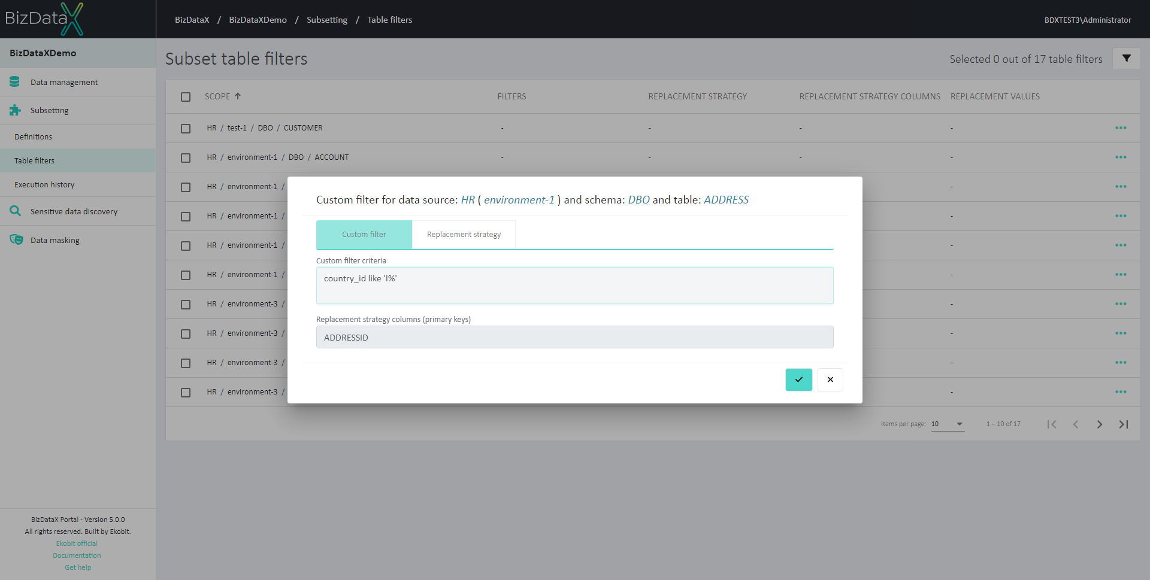Click the BizDataXDemo breadcrumb link
Viewport: 1150px width, 580px height.
click(258, 20)
